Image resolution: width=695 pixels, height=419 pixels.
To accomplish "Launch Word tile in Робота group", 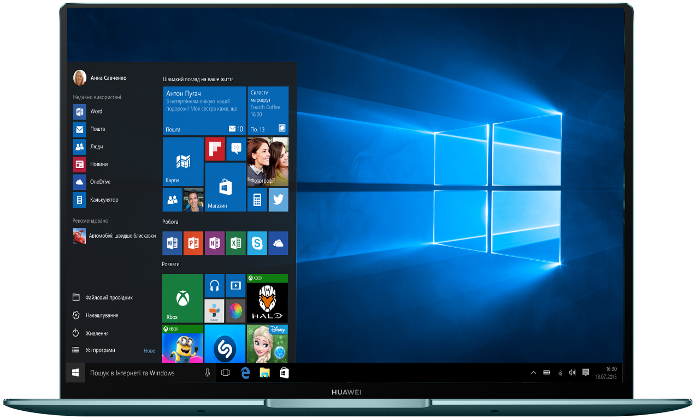I will (172, 243).
